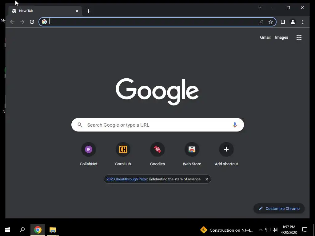Dismiss the Breakthrough Prize promo
The image size is (315, 236).
206,179
